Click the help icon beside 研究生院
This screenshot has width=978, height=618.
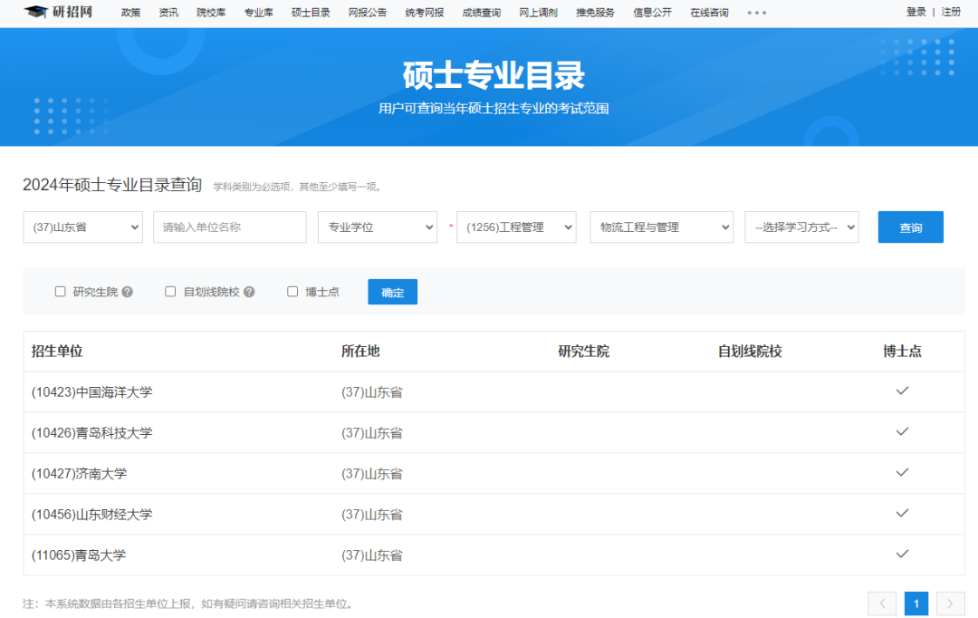[128, 292]
